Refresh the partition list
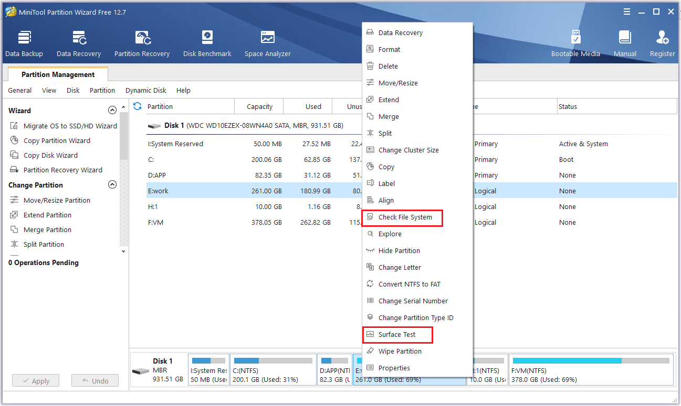681x406 pixels. (x=137, y=106)
